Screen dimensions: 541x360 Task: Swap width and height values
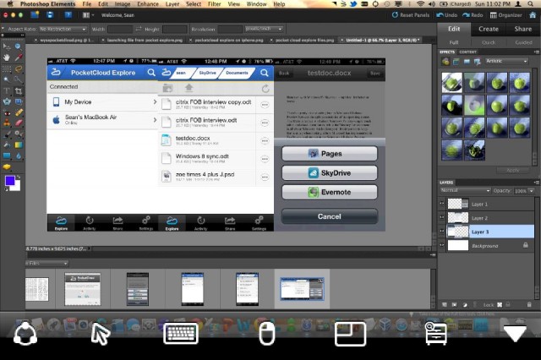(139, 29)
